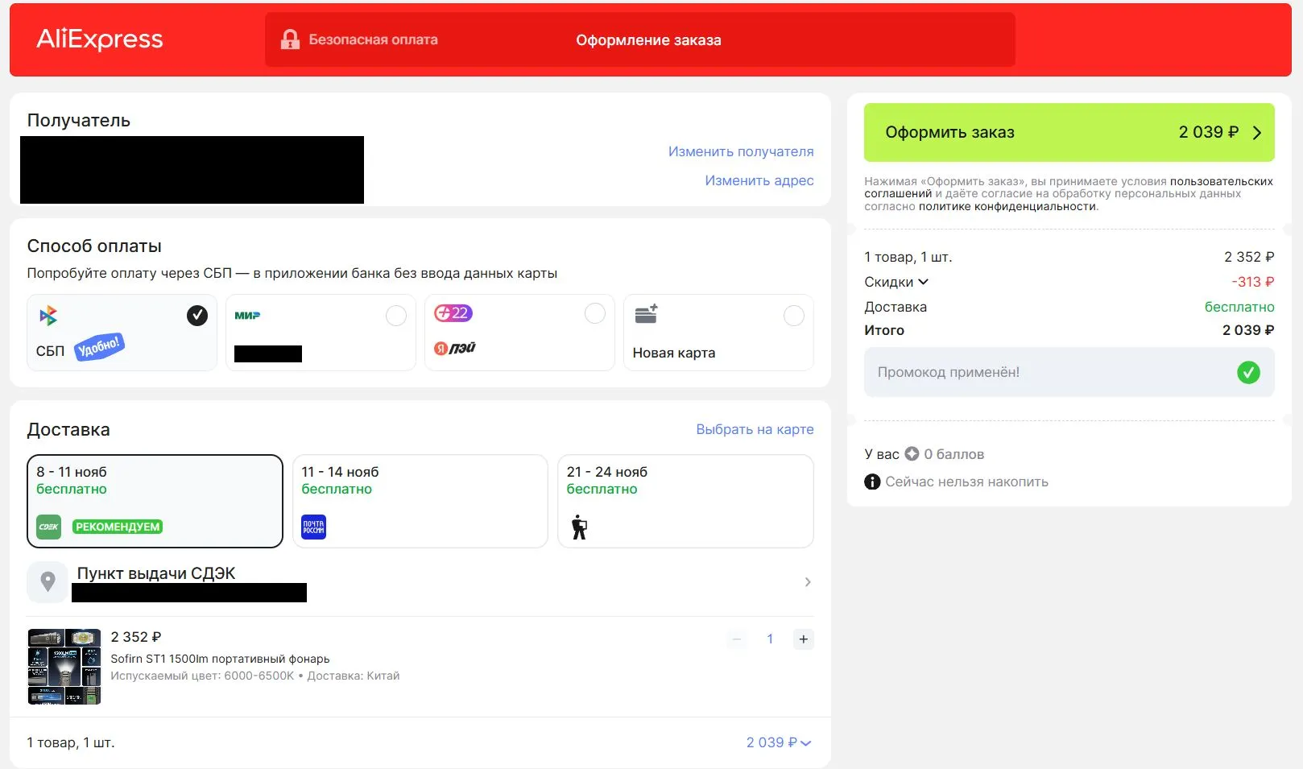Click the courier delivery person icon
Viewport: 1303px width, 769px height.
point(579,527)
